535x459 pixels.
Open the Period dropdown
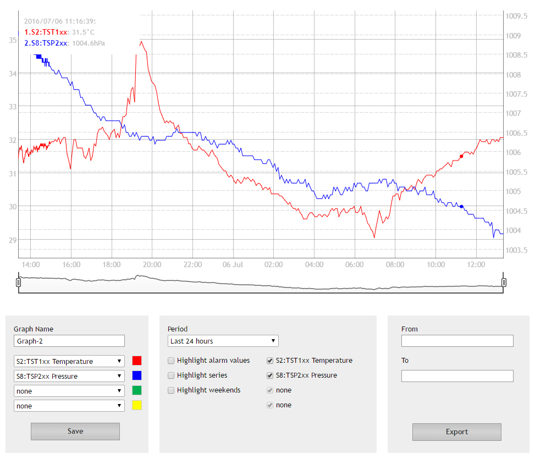coord(223,341)
